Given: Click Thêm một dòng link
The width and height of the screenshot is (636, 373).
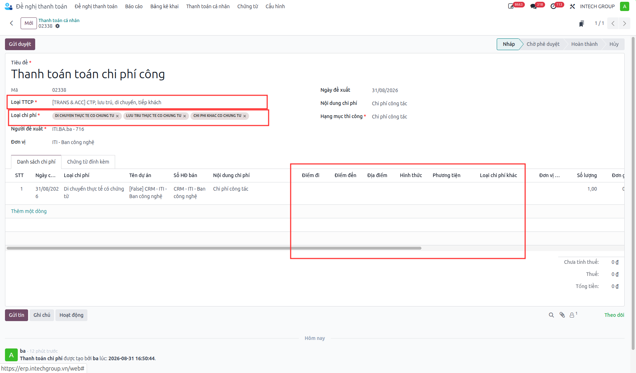Looking at the screenshot, I should 29,211.
